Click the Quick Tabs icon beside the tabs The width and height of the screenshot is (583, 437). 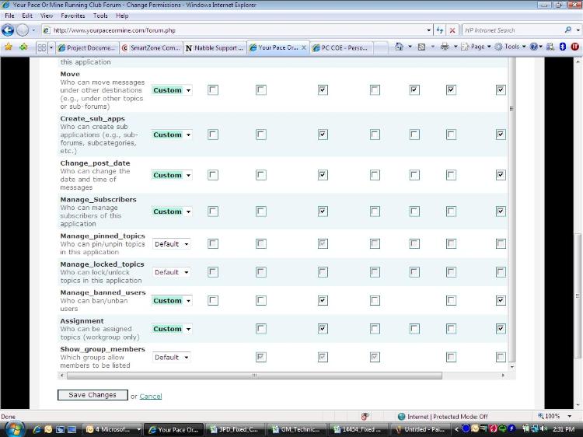[42, 47]
